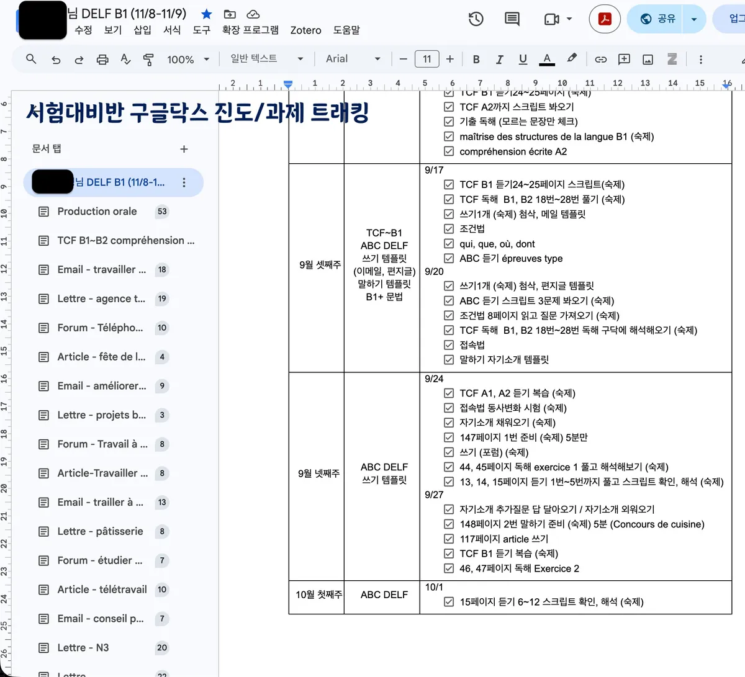Toggle 'ABC 듣기 épreuves type' checkbox

(449, 258)
